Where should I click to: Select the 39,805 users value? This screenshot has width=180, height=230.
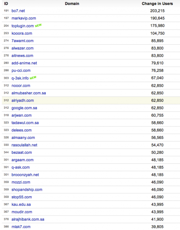tap(157, 227)
